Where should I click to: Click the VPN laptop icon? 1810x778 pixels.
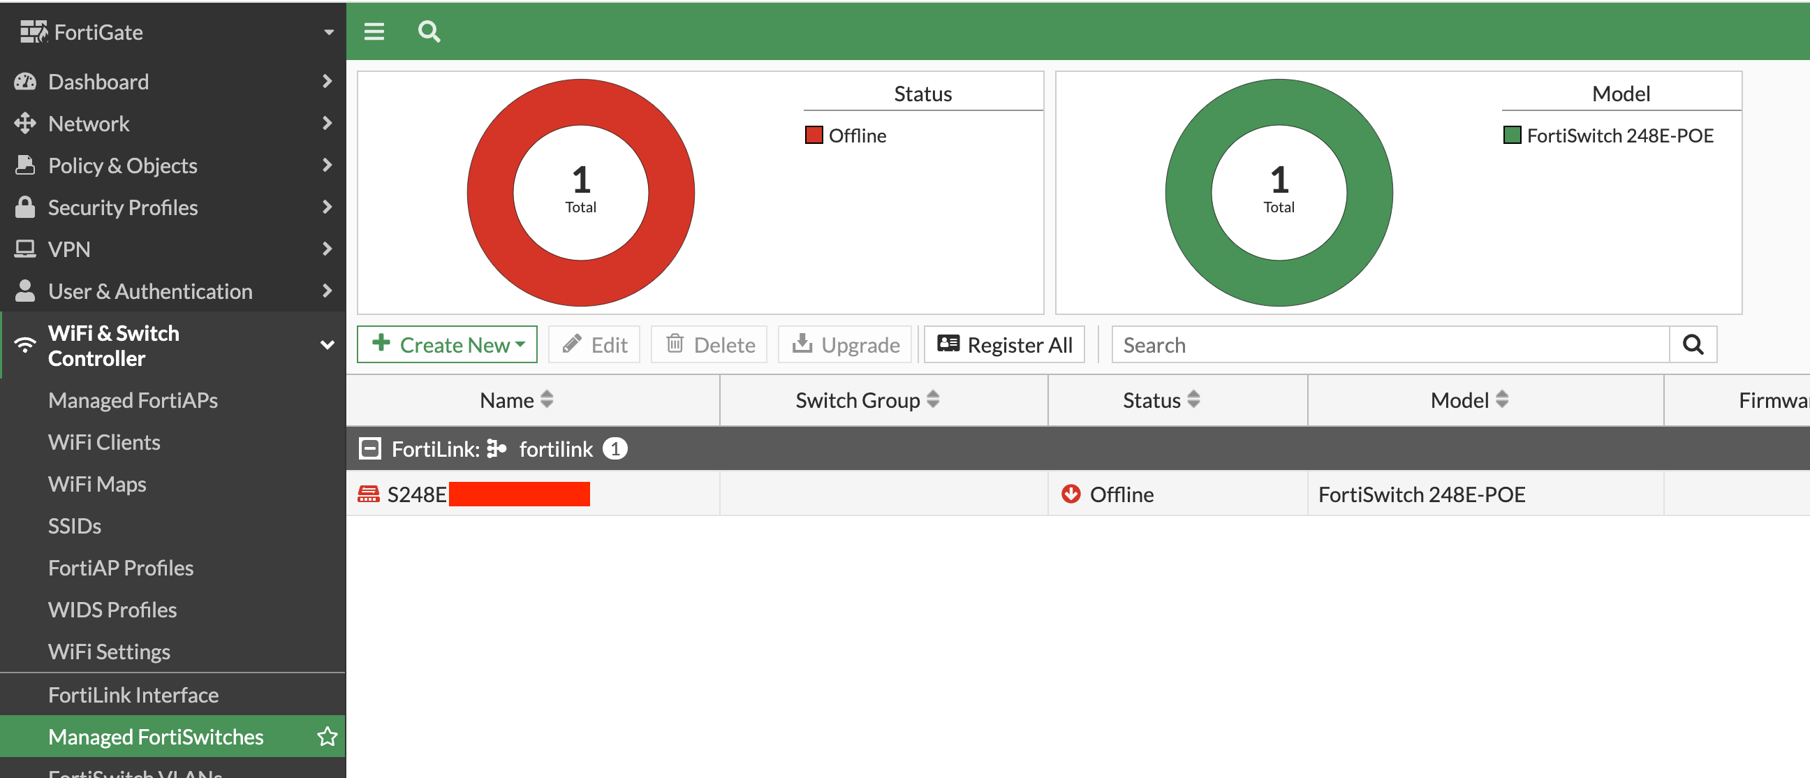pos(25,249)
